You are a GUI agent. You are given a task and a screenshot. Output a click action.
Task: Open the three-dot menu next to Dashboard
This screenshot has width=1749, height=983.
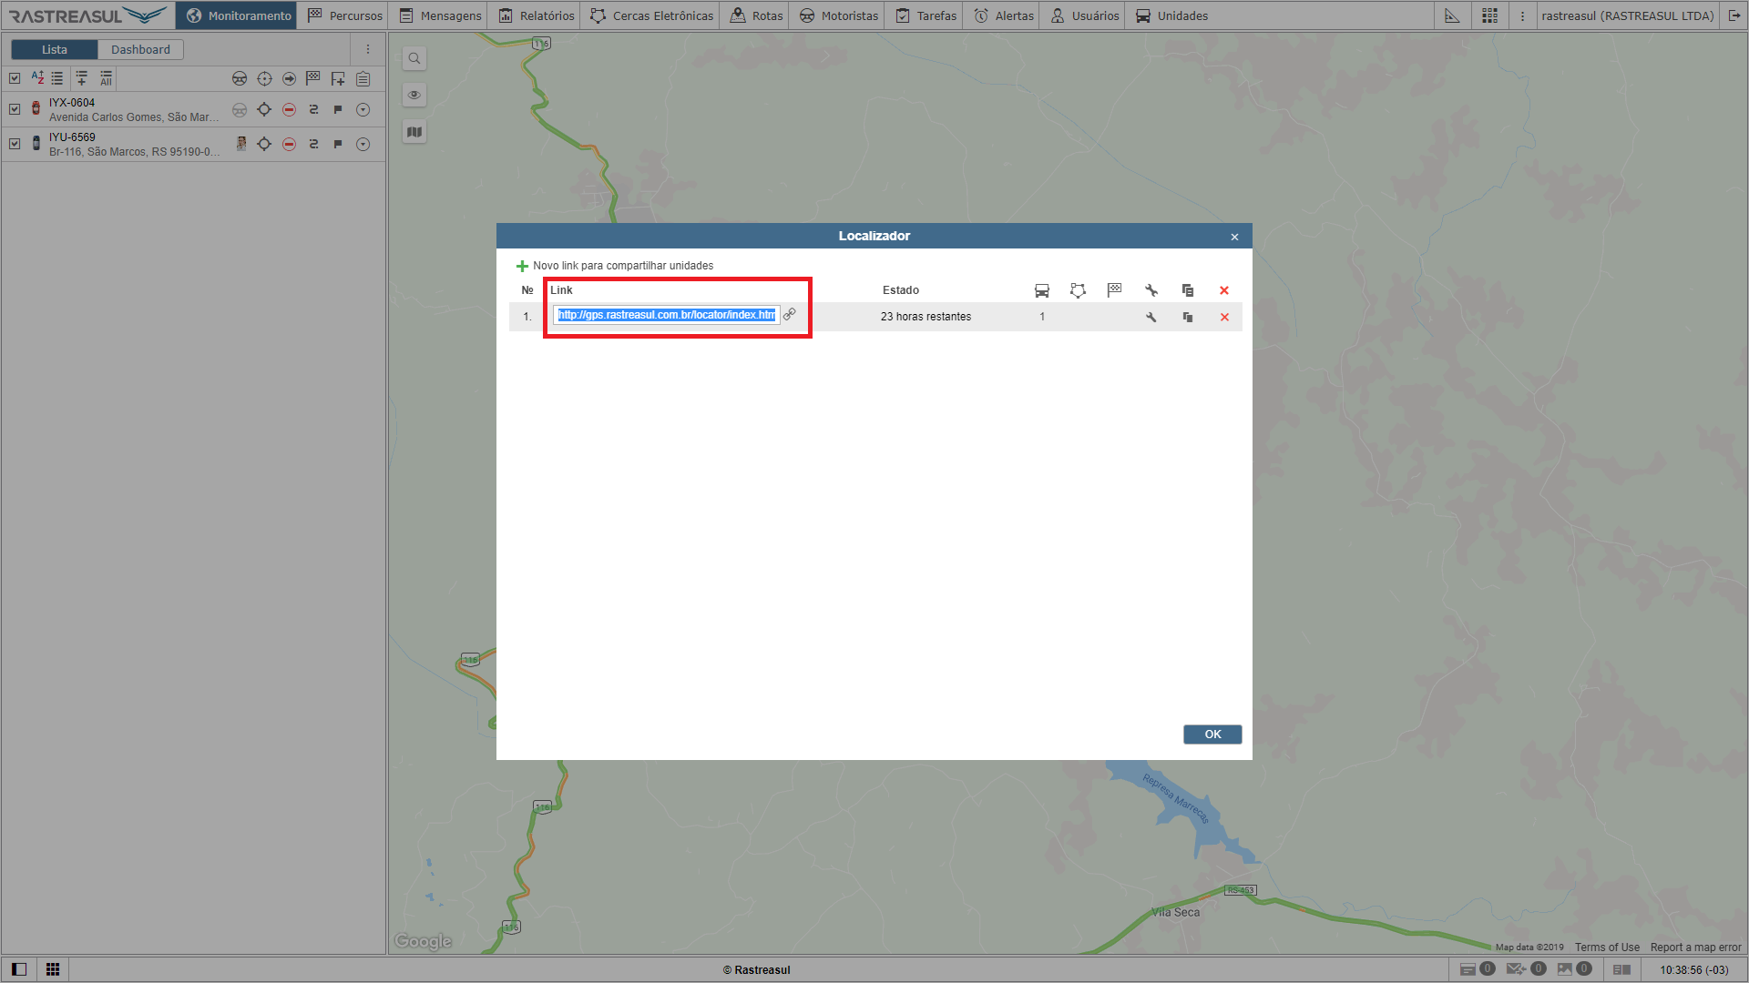(x=368, y=49)
